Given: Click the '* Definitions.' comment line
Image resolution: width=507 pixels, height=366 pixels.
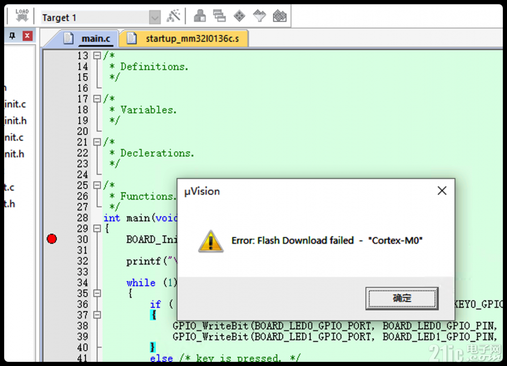Looking at the screenshot, I should click(148, 67).
